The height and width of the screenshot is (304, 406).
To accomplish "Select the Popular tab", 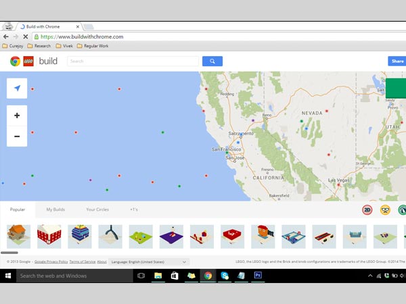I will (x=18, y=209).
